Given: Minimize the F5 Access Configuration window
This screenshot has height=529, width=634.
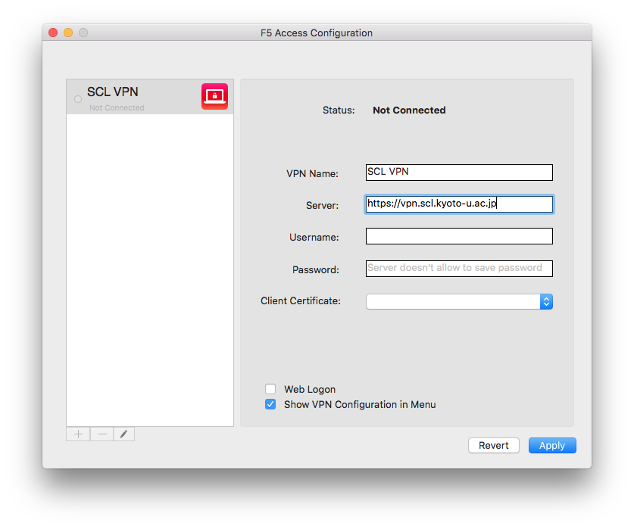Looking at the screenshot, I should (x=68, y=33).
